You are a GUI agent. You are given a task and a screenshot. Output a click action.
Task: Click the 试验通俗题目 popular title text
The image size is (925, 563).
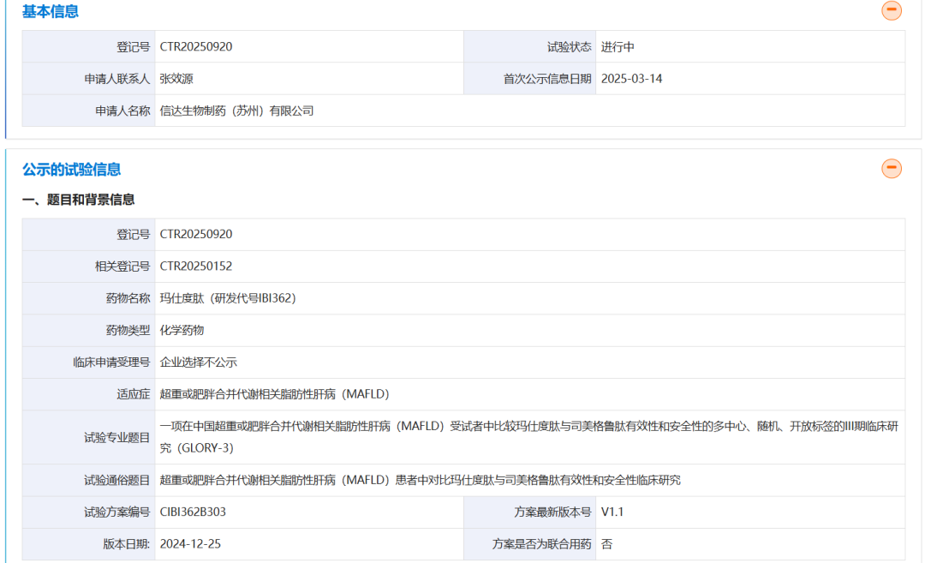pyautogui.click(x=420, y=480)
